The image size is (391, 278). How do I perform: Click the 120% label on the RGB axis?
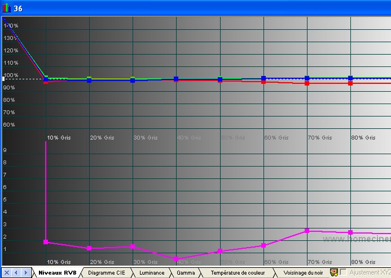click(11, 51)
